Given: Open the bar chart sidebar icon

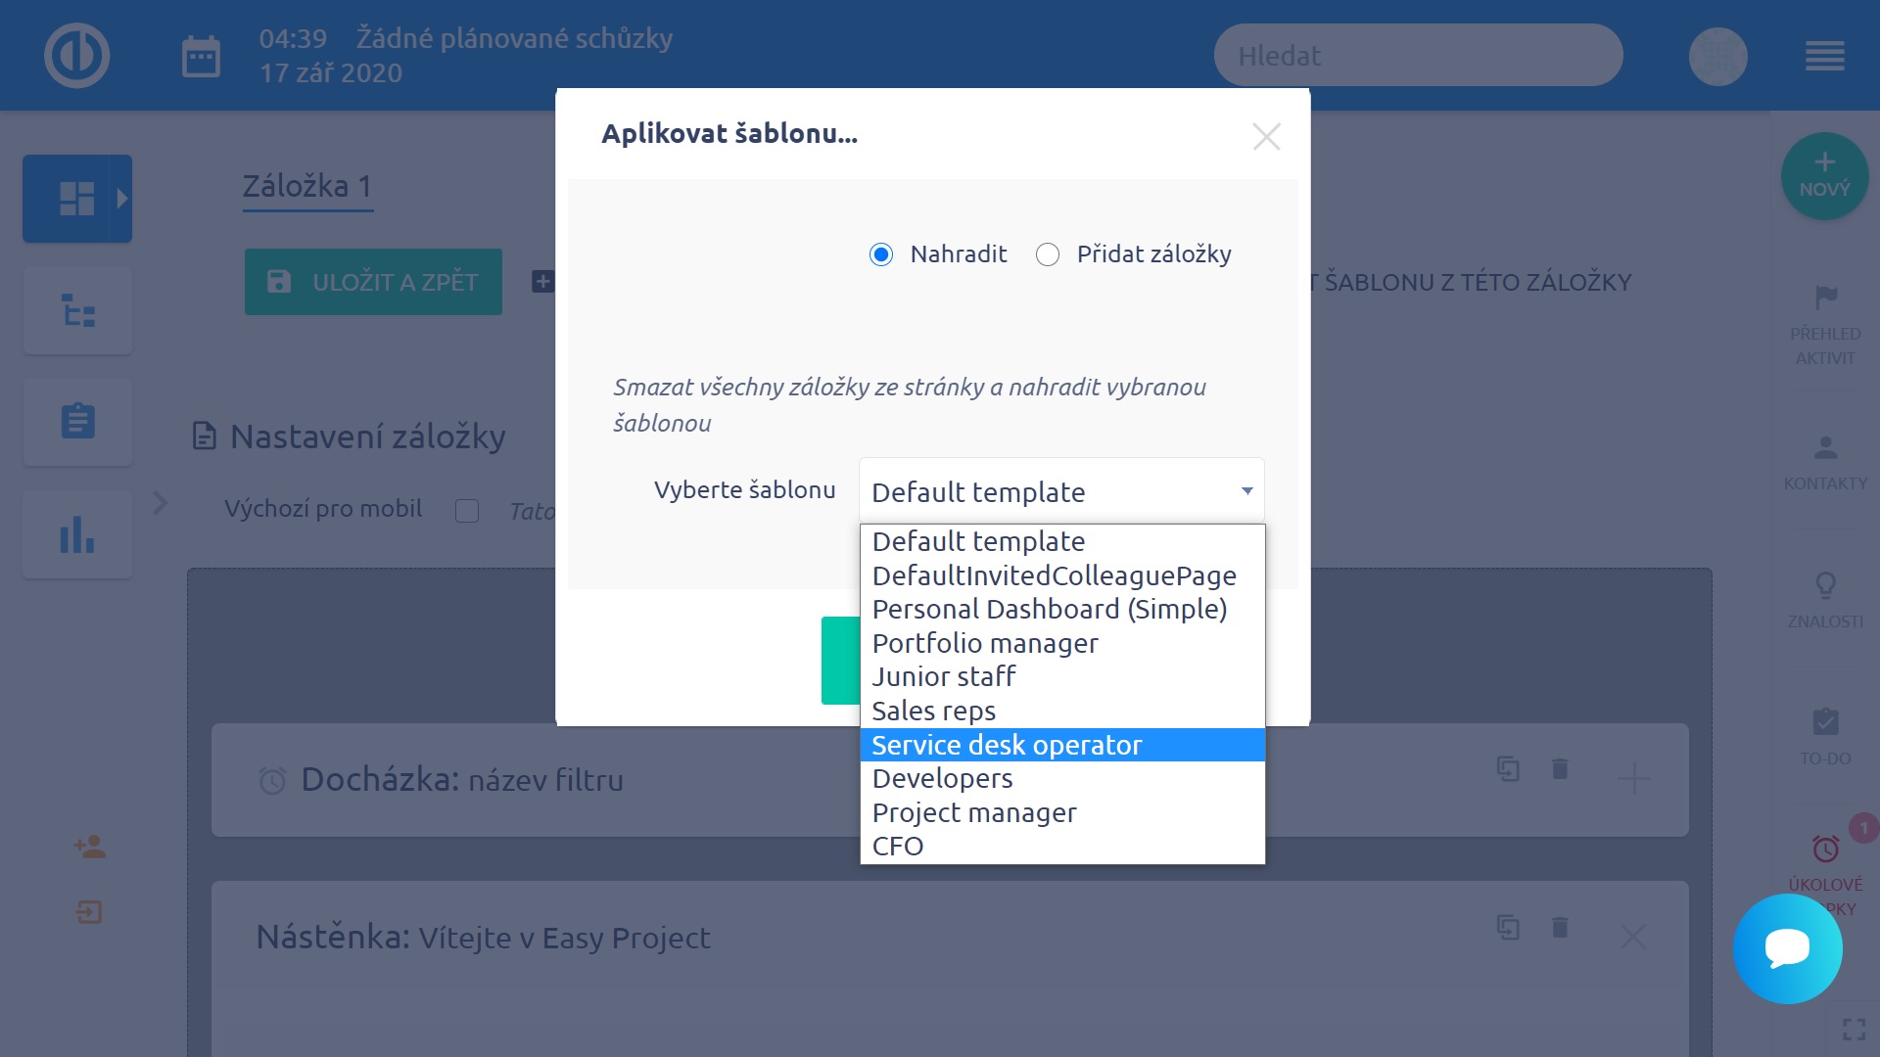Looking at the screenshot, I should click(77, 534).
